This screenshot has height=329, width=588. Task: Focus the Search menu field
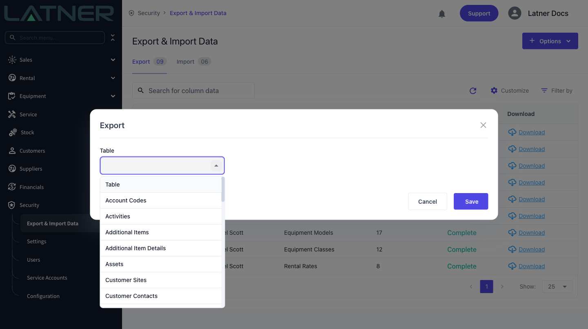[55, 38]
